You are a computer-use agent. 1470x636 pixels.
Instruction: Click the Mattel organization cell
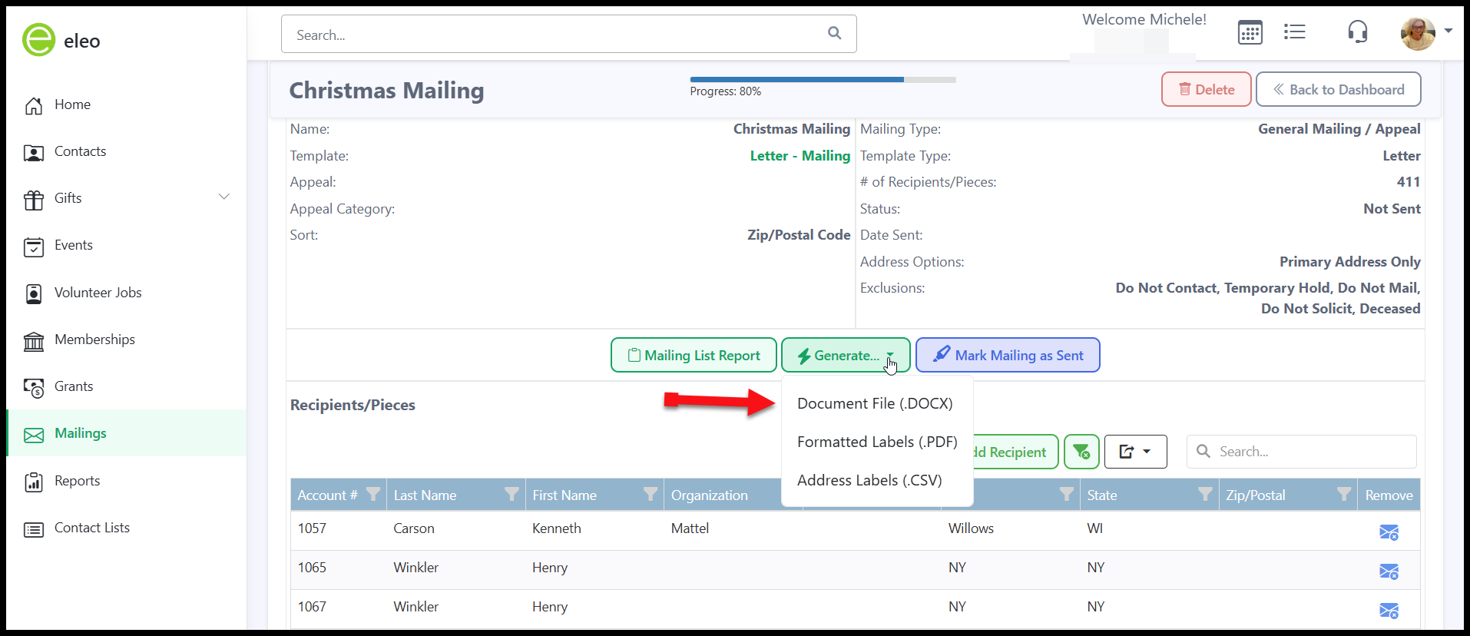tap(690, 528)
